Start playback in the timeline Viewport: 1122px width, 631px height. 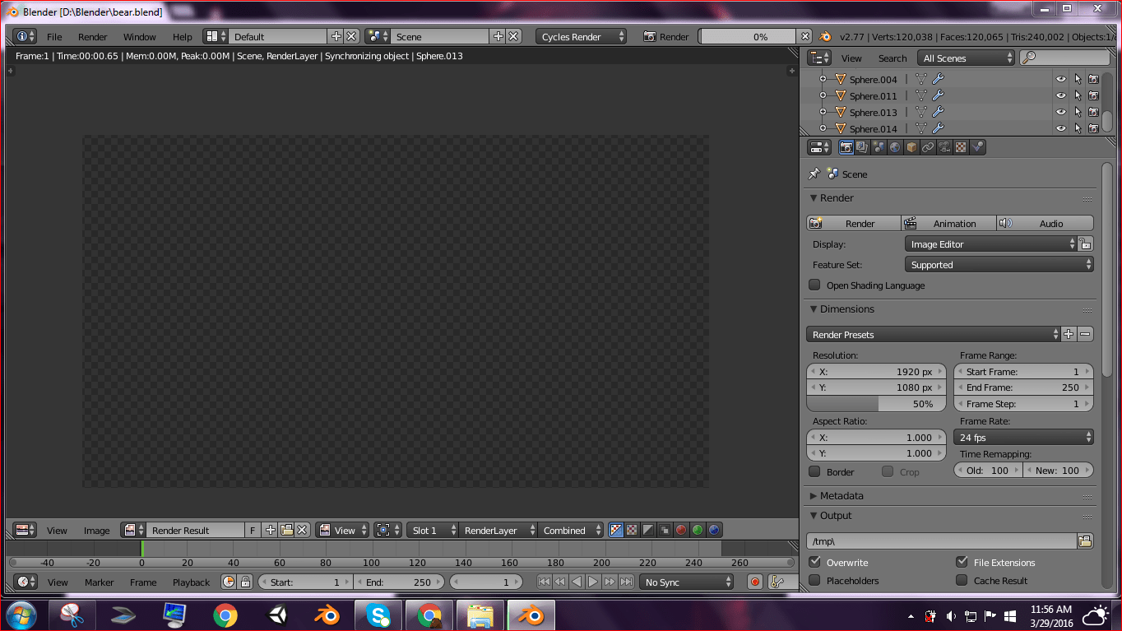point(594,582)
